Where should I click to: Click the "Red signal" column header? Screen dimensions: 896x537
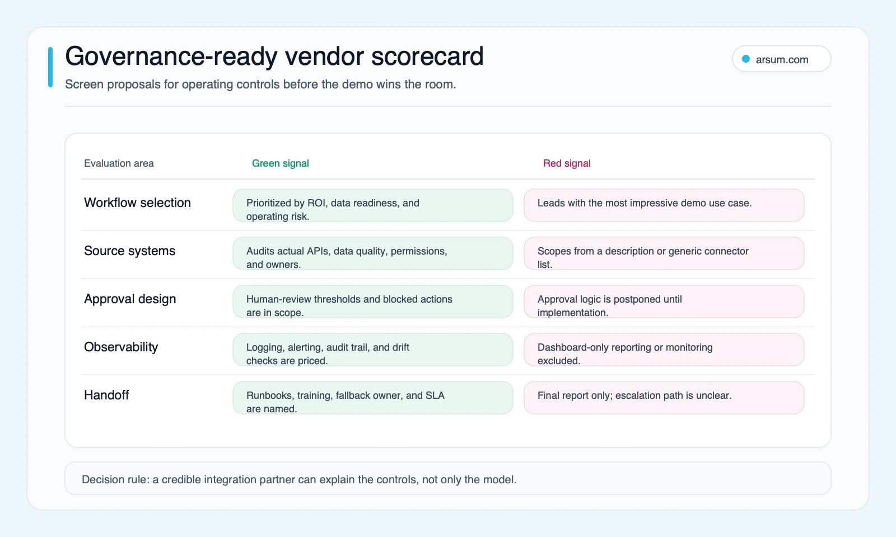567,163
